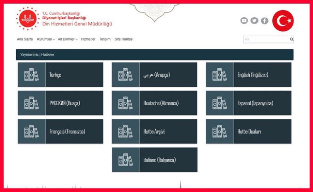Image resolution: width=313 pixels, height=192 pixels.
Task: Click the binders icon beside Türkçe
Action: point(32,75)
